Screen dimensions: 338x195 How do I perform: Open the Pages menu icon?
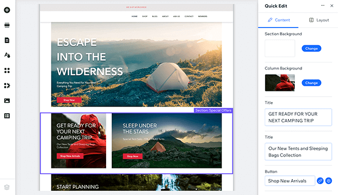pyautogui.click(x=7, y=40)
